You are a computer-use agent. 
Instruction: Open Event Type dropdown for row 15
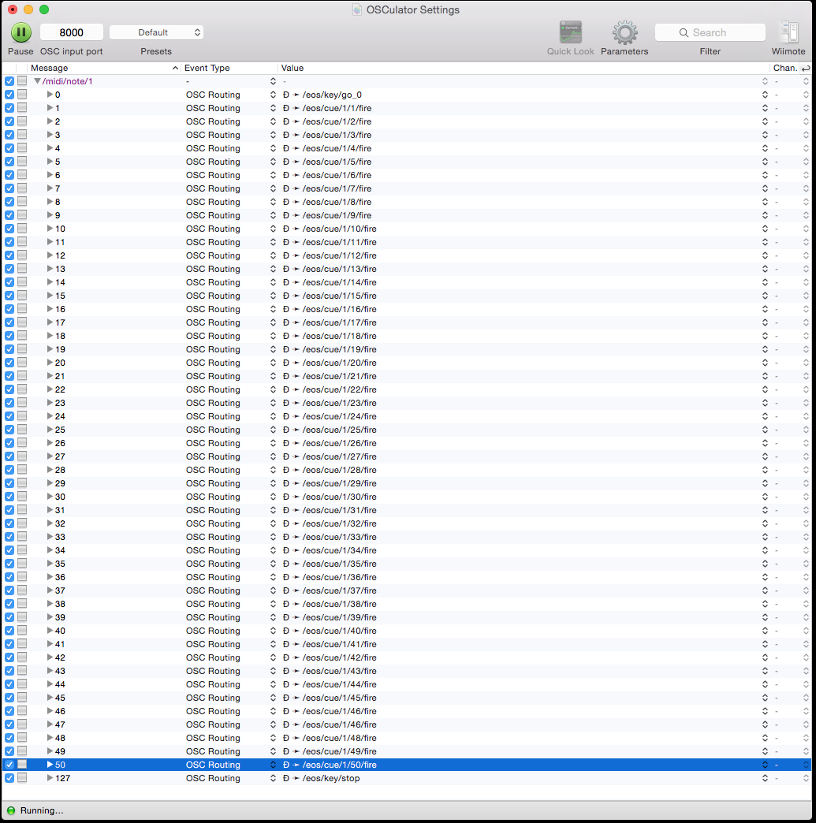point(273,296)
